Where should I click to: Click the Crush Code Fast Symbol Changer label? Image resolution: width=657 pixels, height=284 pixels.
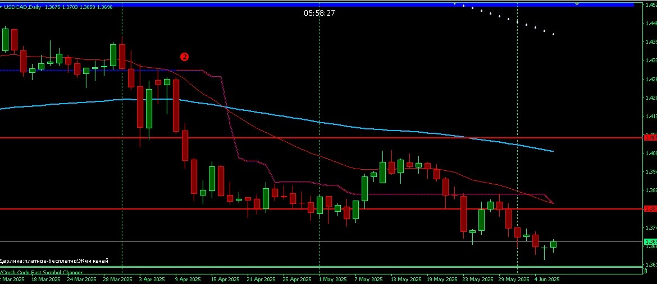pyautogui.click(x=42, y=272)
